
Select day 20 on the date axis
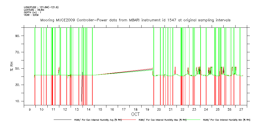click(x=159, y=109)
